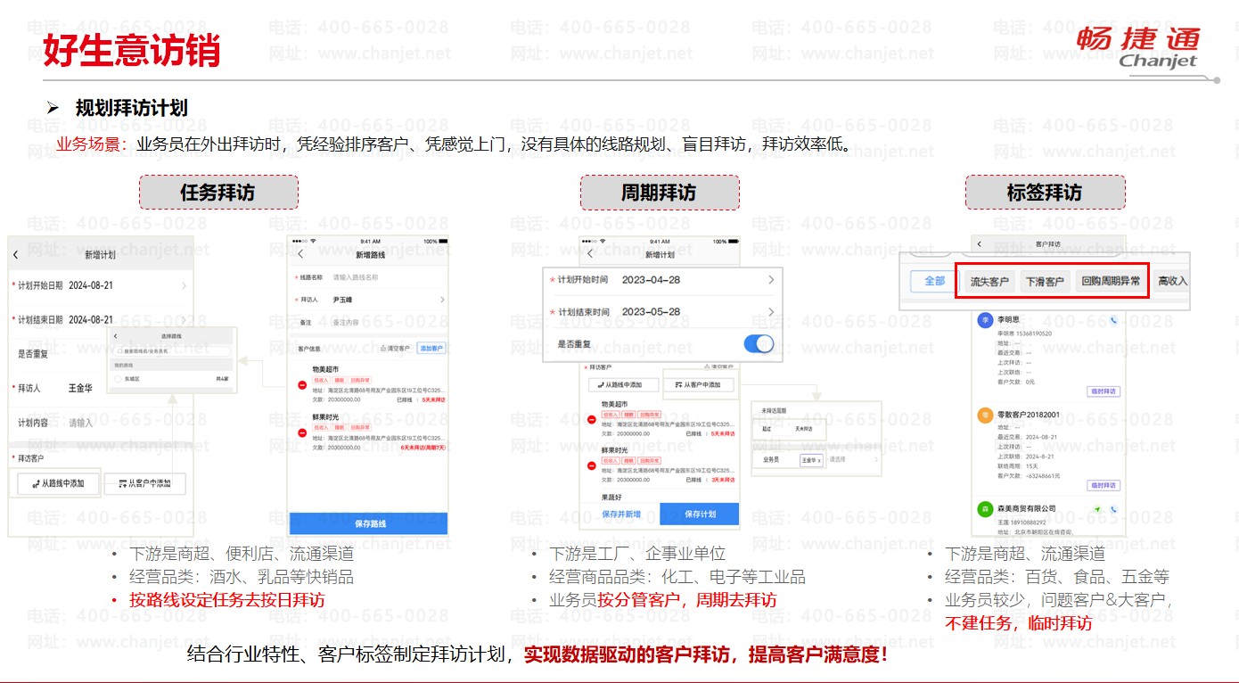Remove 物美超市 in the 保存计划 screen
The image size is (1239, 683).
pos(592,419)
